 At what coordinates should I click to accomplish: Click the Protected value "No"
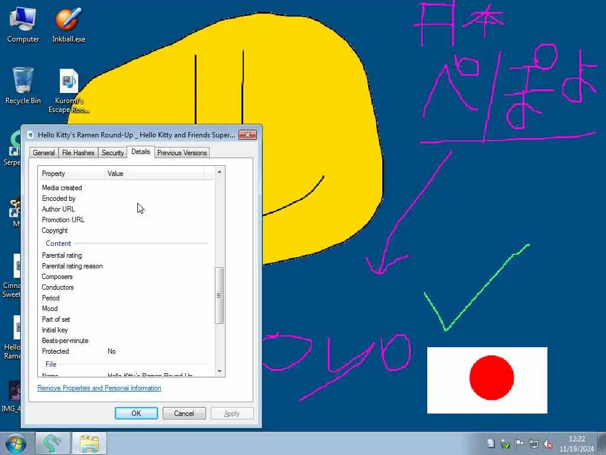point(112,351)
